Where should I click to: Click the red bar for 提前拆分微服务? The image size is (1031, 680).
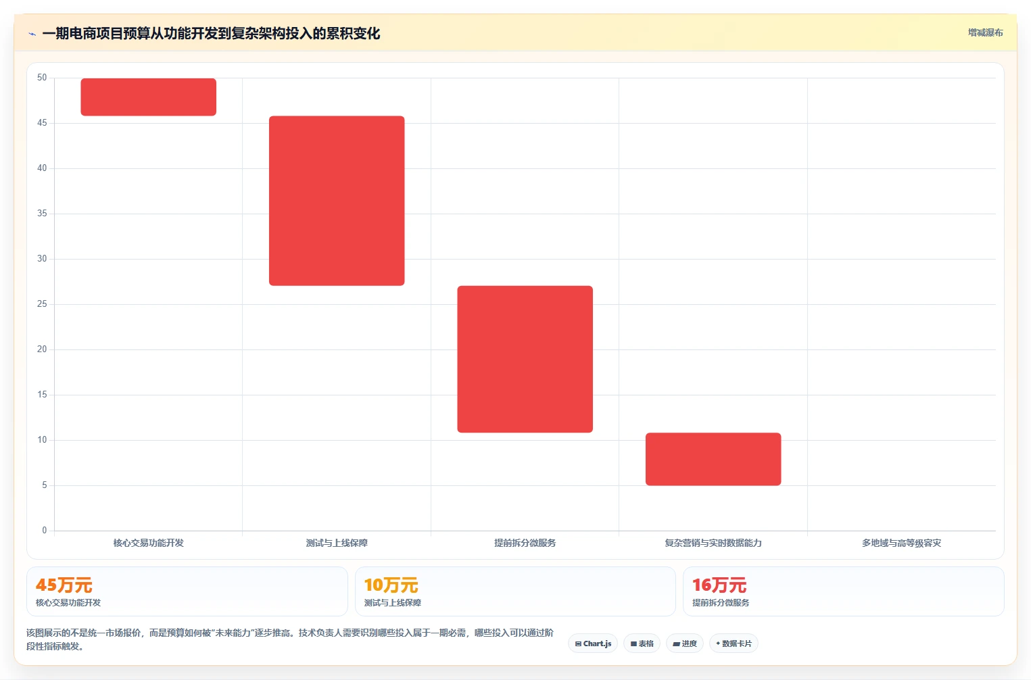point(525,359)
